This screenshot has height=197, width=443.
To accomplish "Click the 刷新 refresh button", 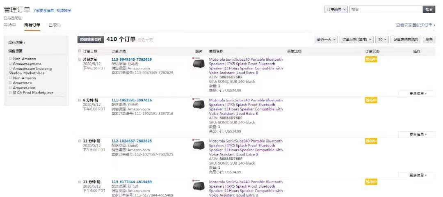I will [429, 39].
